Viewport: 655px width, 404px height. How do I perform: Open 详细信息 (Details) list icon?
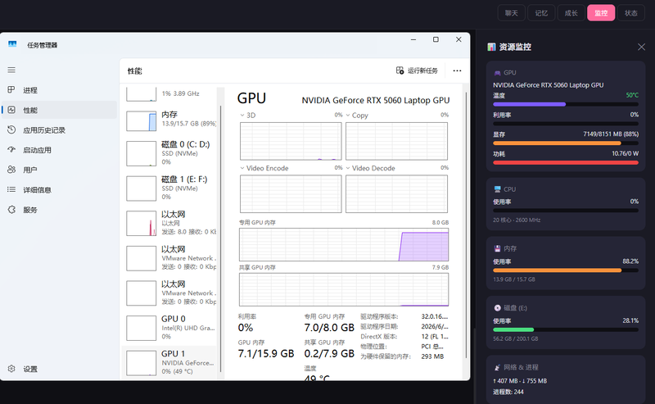pyautogui.click(x=11, y=190)
